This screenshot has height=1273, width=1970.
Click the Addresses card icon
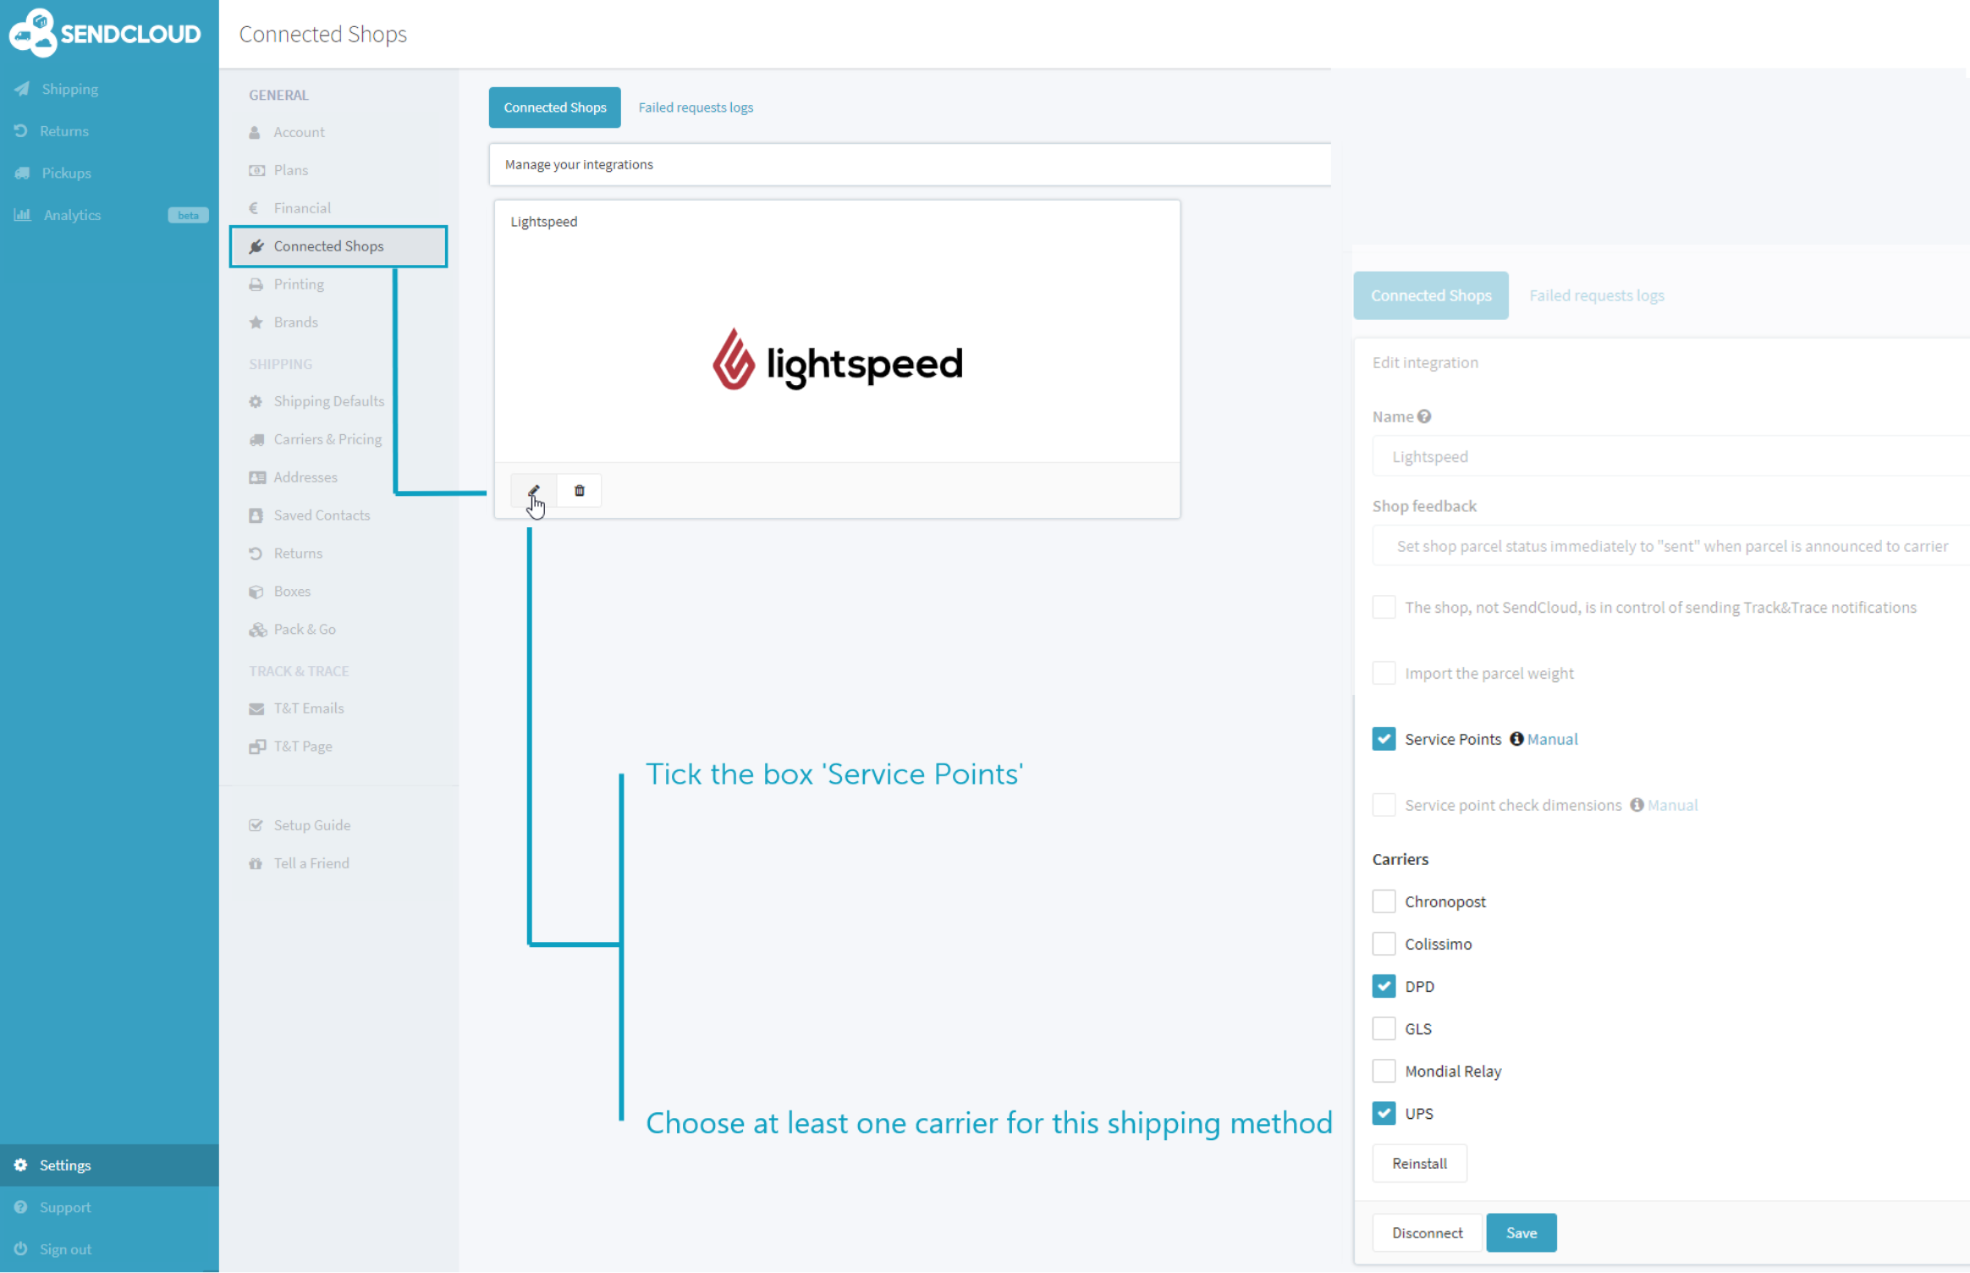point(257,477)
